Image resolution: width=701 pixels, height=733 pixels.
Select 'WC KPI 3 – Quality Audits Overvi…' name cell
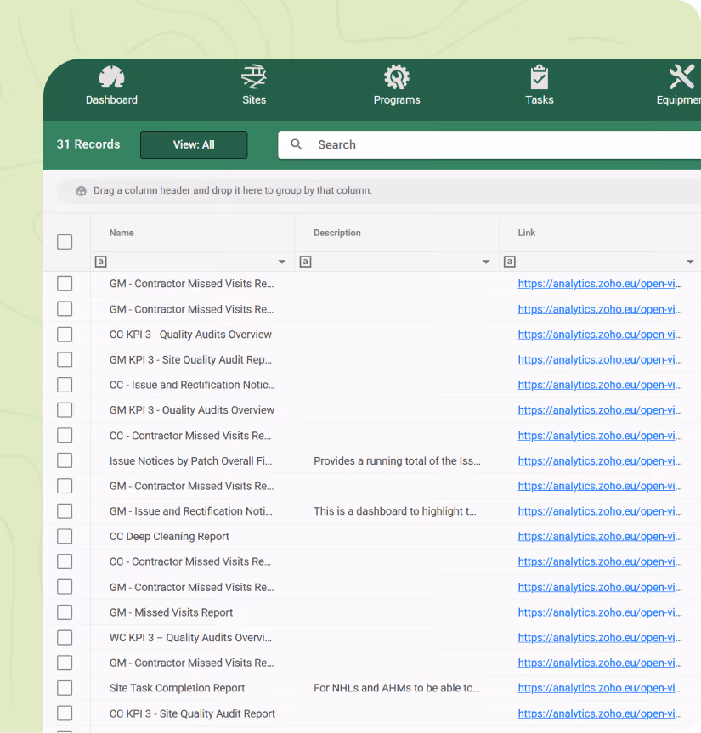click(190, 638)
